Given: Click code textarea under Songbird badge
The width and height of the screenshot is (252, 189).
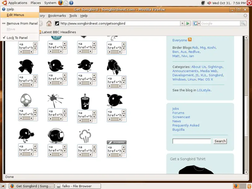Looking at the screenshot, I should (117, 151).
